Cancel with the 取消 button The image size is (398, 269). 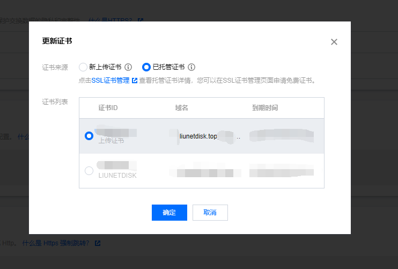[x=210, y=213]
